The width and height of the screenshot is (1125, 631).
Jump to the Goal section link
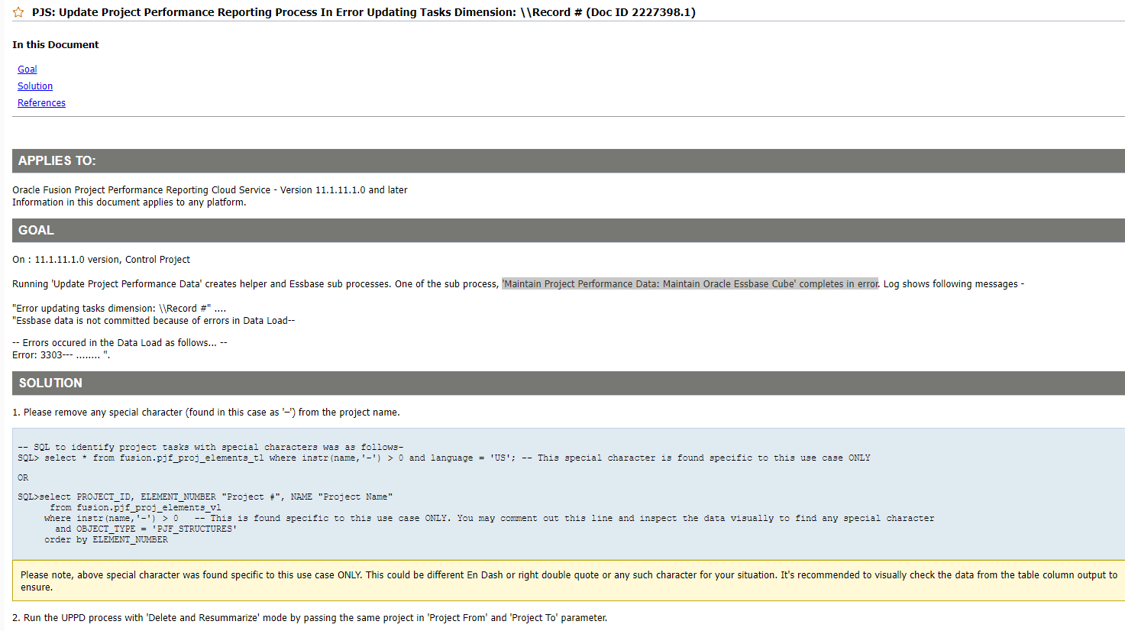27,70
